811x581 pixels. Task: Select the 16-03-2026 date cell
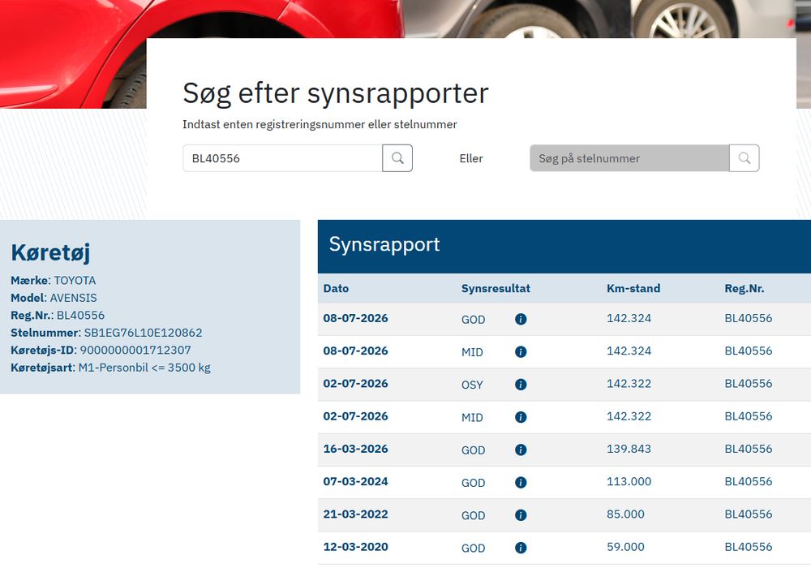click(355, 449)
